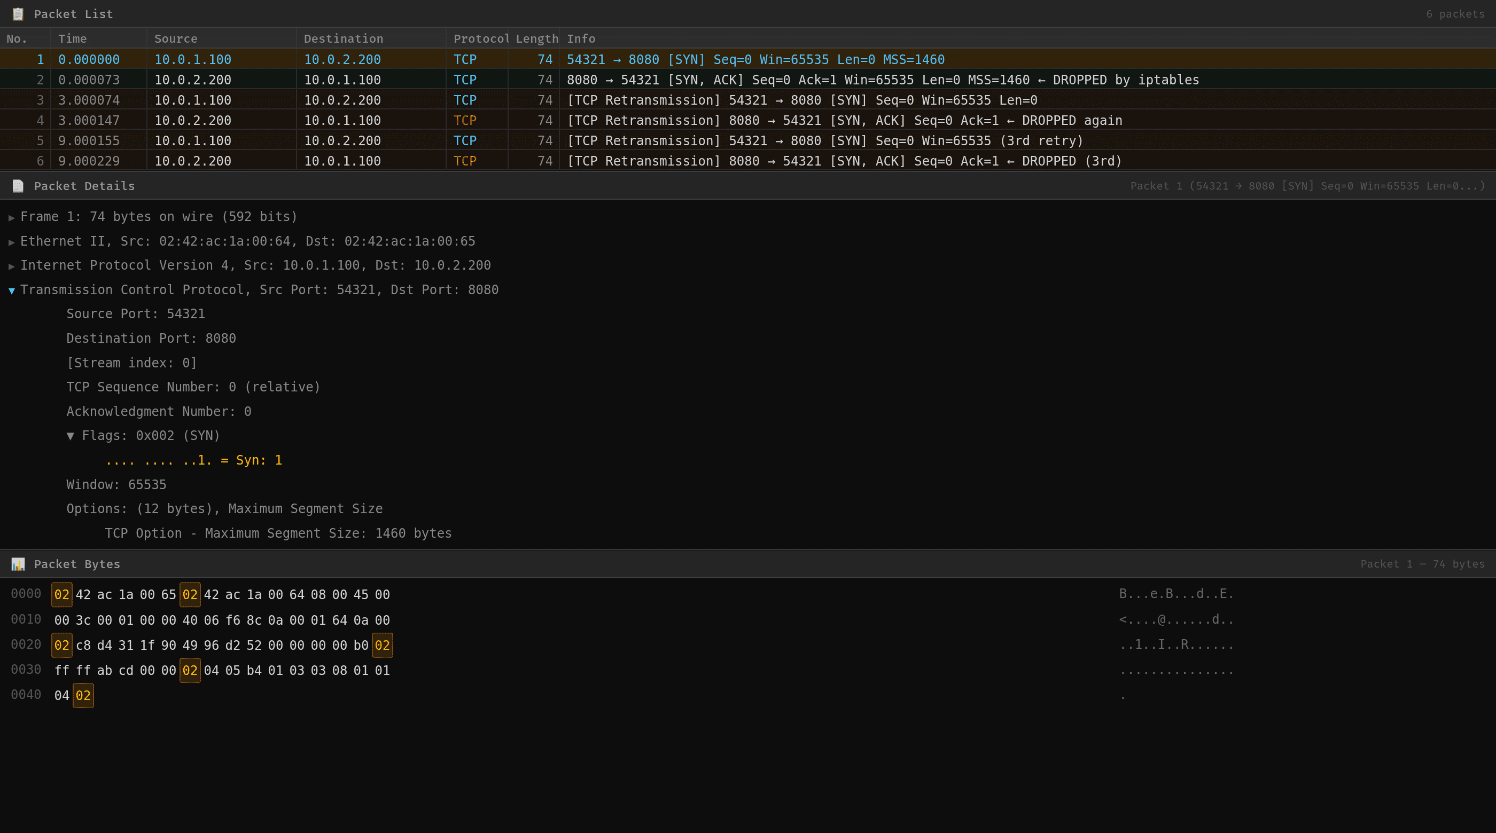Click source 10.0.2.200 in packet 2
The width and height of the screenshot is (1496, 833).
193,80
